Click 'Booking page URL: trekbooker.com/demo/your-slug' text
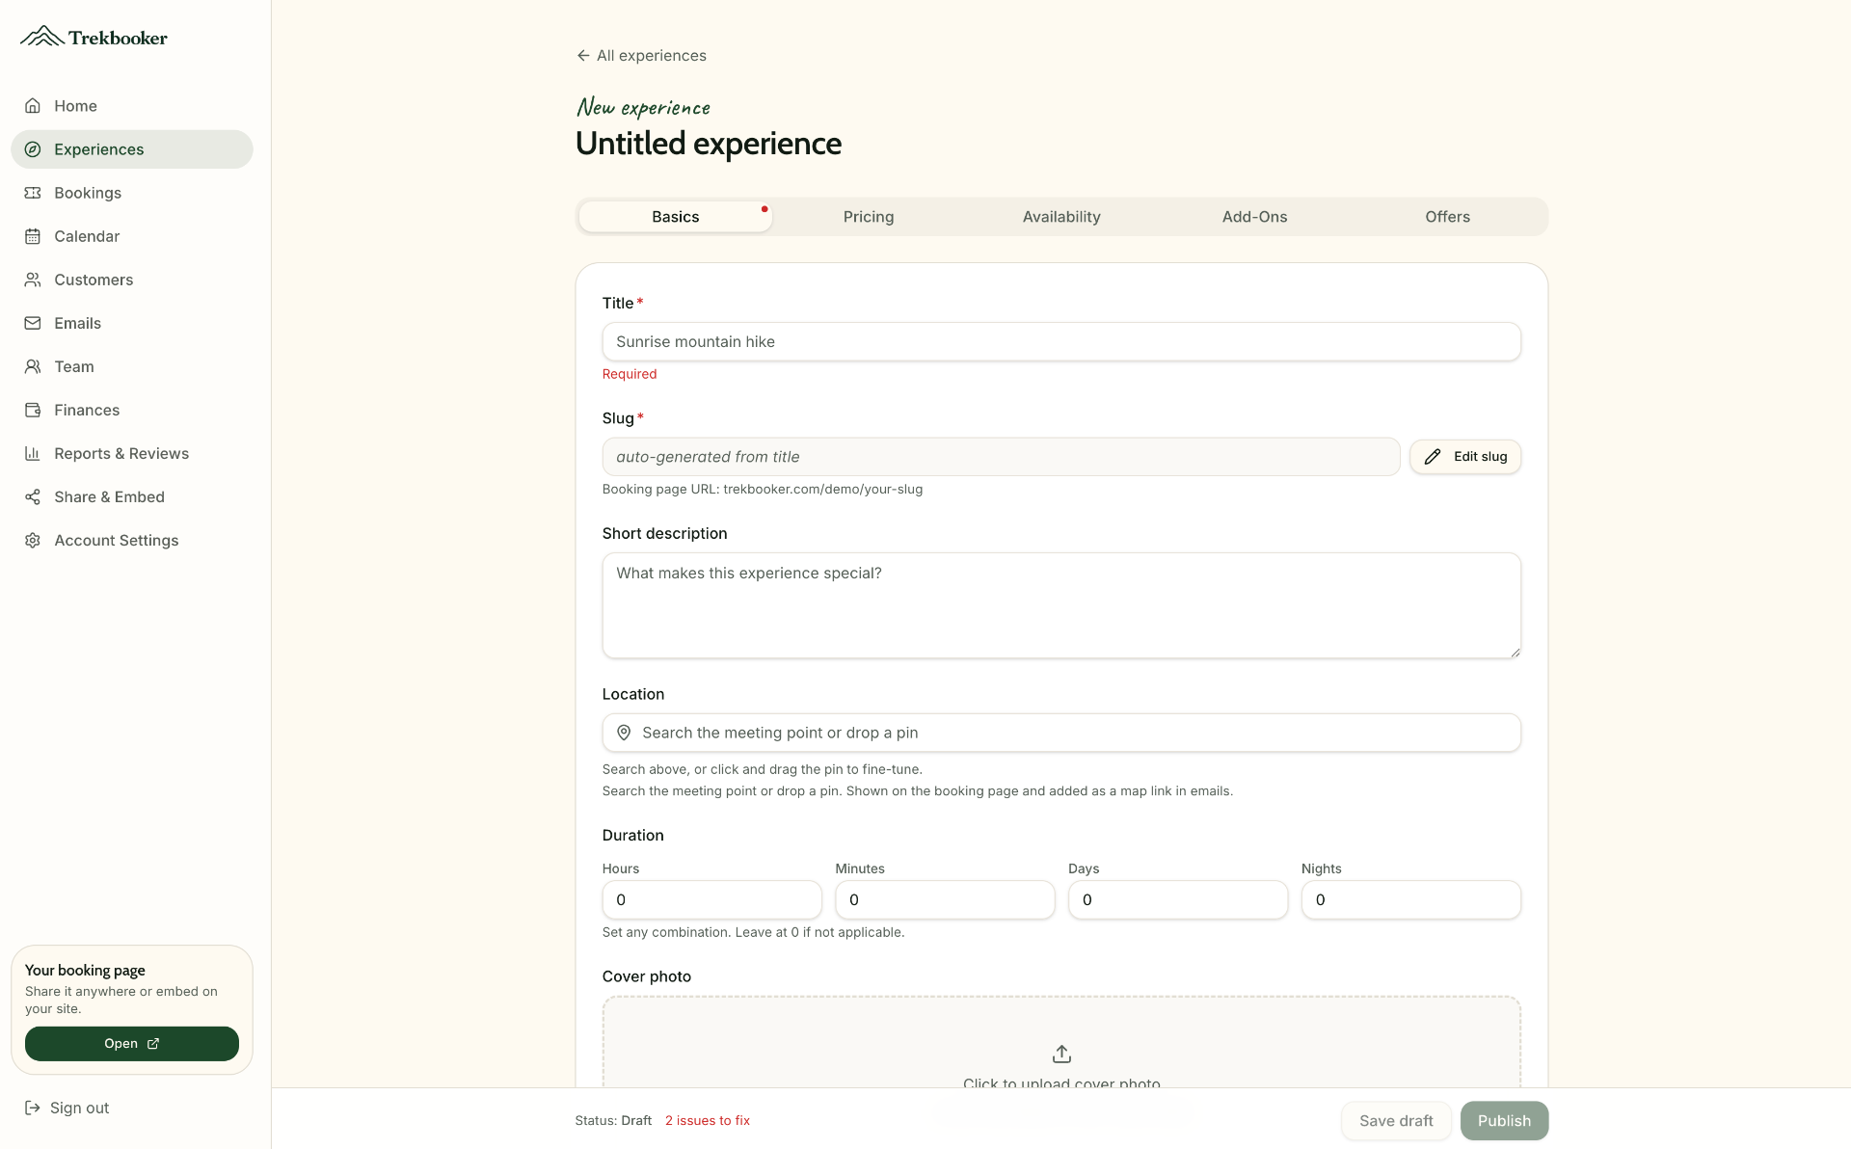Screen dimensions: 1851x1149 763,490
